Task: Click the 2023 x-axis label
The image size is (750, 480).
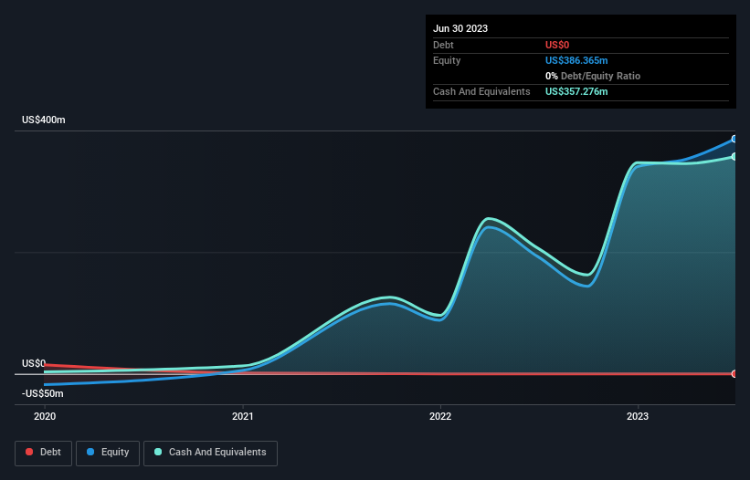Action: 638,416
